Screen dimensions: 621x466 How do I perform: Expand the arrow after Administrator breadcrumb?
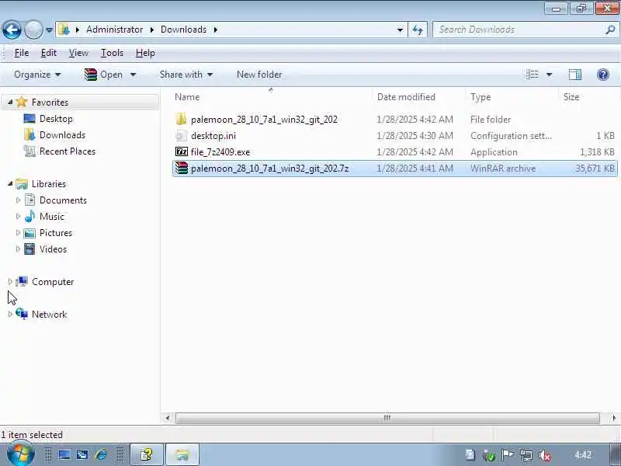pyautogui.click(x=152, y=30)
